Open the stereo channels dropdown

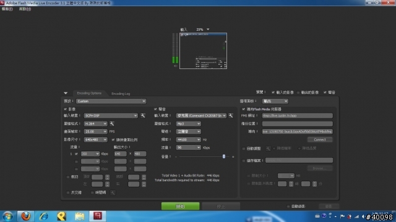[x=188, y=131]
